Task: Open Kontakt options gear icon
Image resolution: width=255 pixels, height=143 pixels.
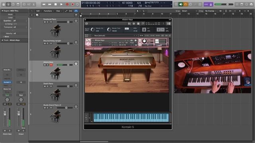Action: pos(134,24)
